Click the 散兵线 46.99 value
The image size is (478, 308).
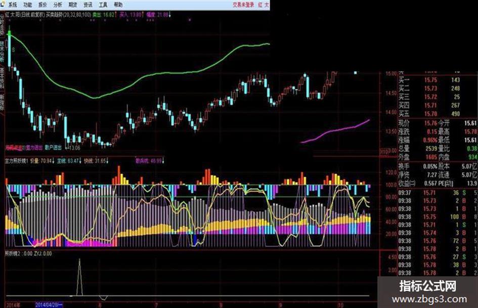pyautogui.click(x=150, y=160)
